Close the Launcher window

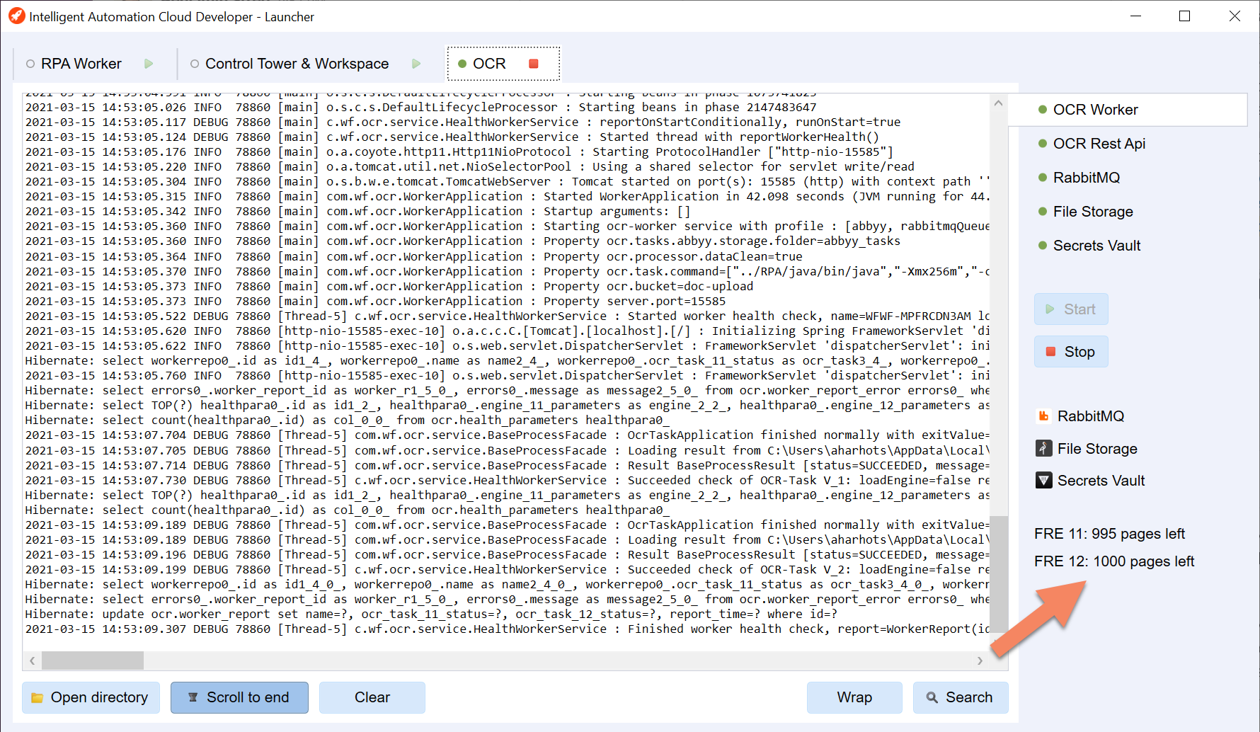point(1235,16)
